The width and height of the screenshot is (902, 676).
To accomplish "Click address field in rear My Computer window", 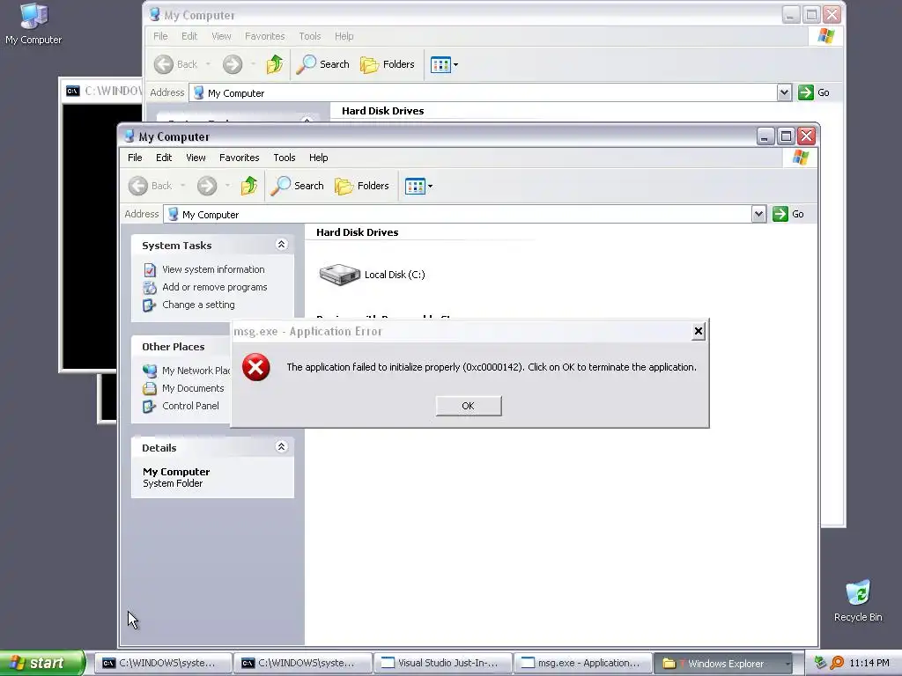I will click(x=484, y=93).
